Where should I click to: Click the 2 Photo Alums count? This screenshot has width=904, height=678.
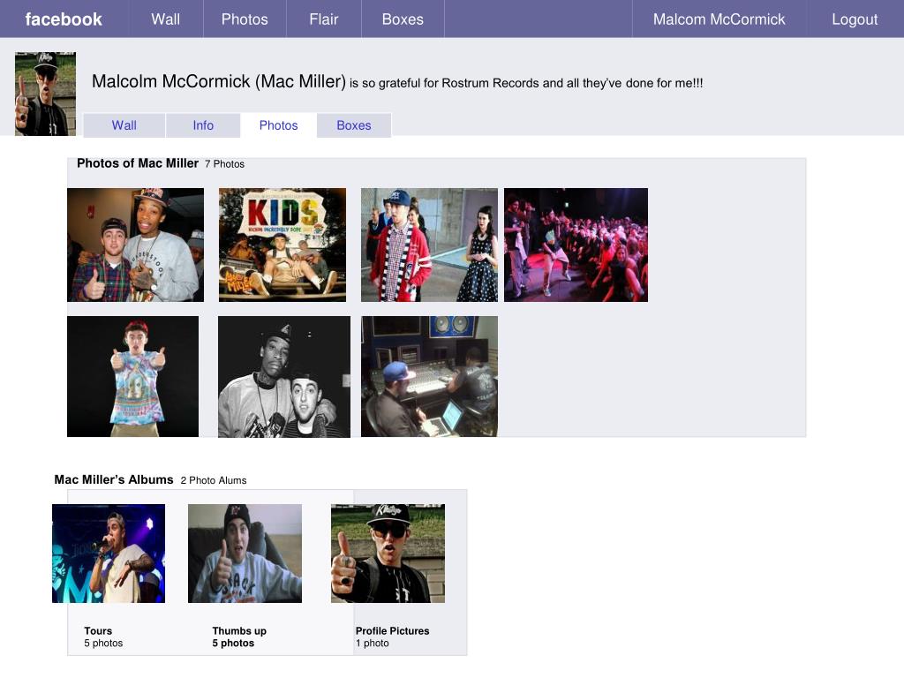[214, 480]
